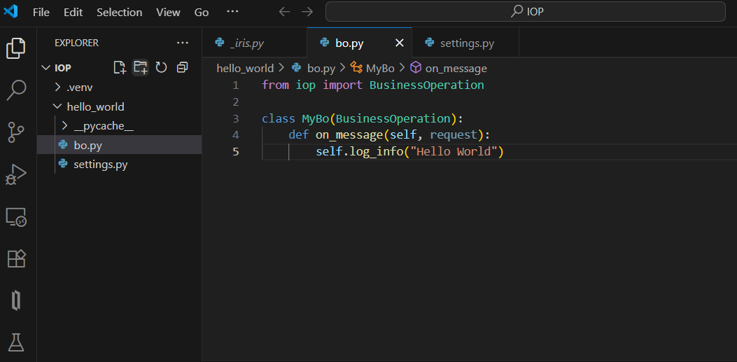Open settings.py from the Explorer tree
The width and height of the screenshot is (737, 362).
click(100, 165)
